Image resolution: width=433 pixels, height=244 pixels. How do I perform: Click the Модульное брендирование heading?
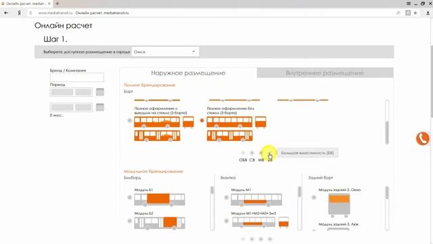(154, 171)
